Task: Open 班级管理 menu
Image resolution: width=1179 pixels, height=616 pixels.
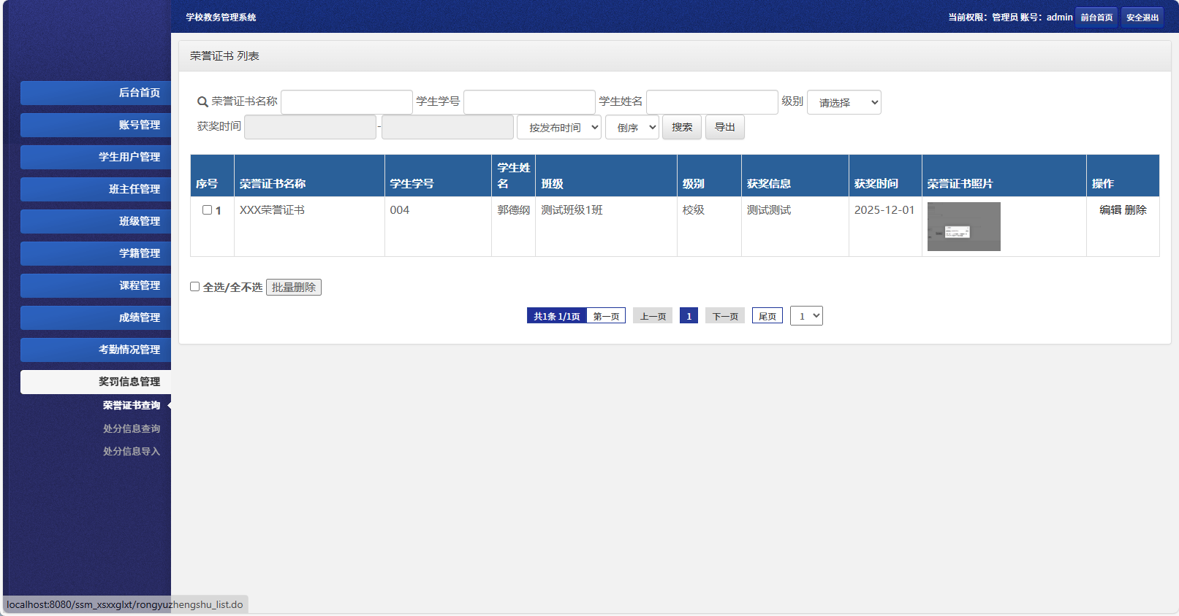Action: (x=96, y=221)
